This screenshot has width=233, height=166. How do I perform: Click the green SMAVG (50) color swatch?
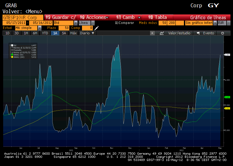pos(12,55)
